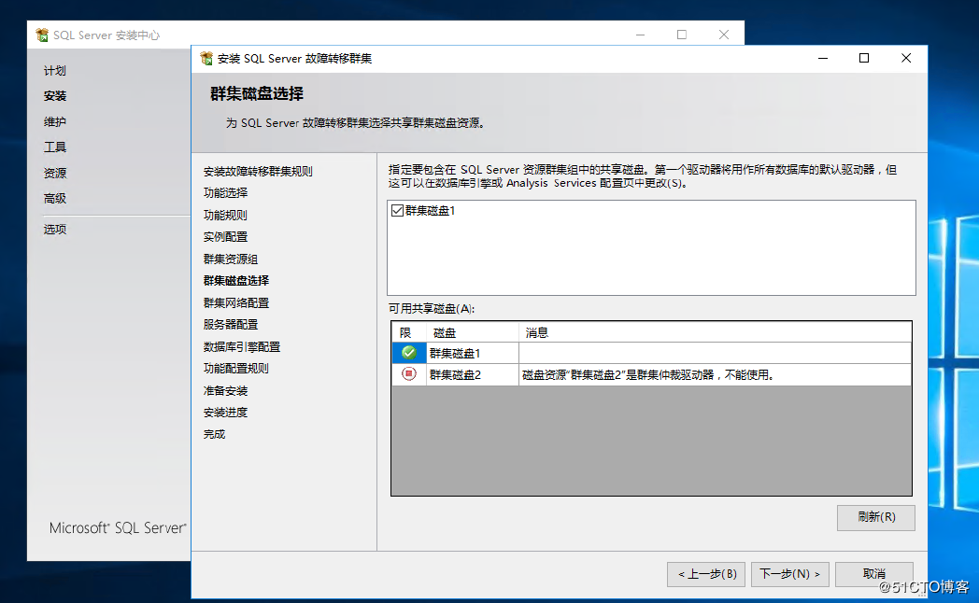Click the SQL Server icon in dialog title bar
The height and width of the screenshot is (603, 979).
point(207,58)
